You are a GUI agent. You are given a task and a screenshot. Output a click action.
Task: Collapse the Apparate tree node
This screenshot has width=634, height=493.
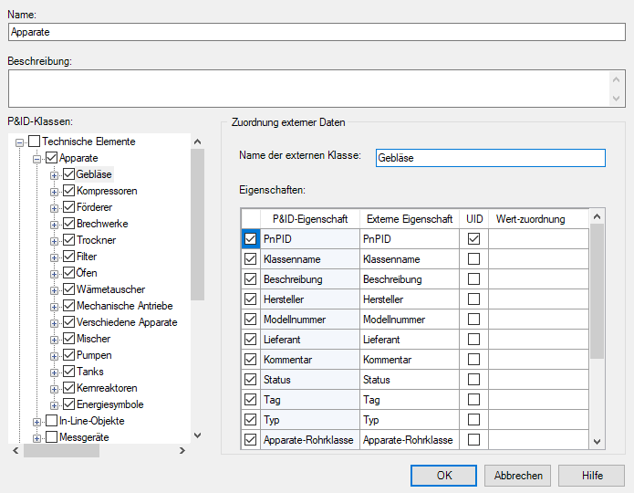pyautogui.click(x=37, y=158)
